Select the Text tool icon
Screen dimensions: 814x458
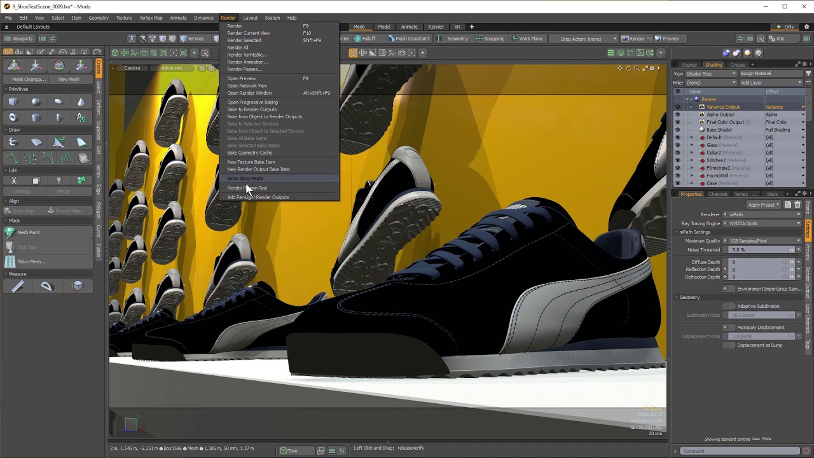(81, 118)
